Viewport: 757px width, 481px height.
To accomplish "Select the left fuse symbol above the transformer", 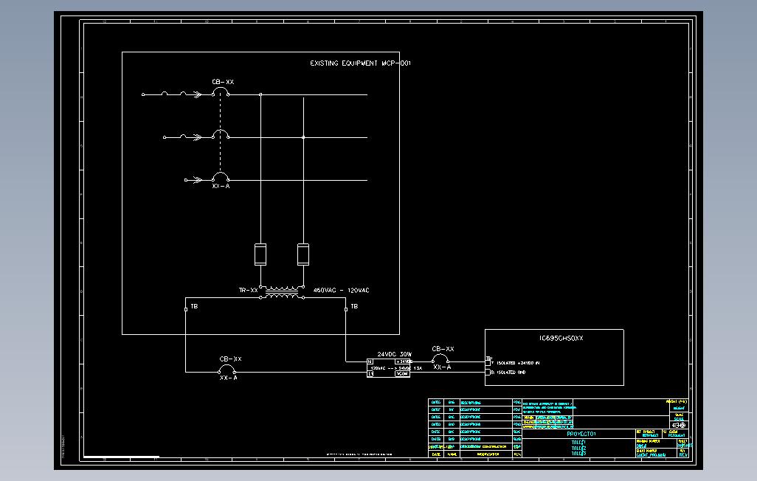I will 260,255.
